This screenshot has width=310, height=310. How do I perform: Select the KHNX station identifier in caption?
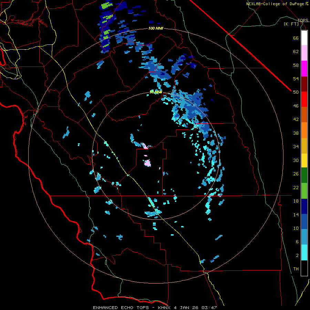point(165,308)
